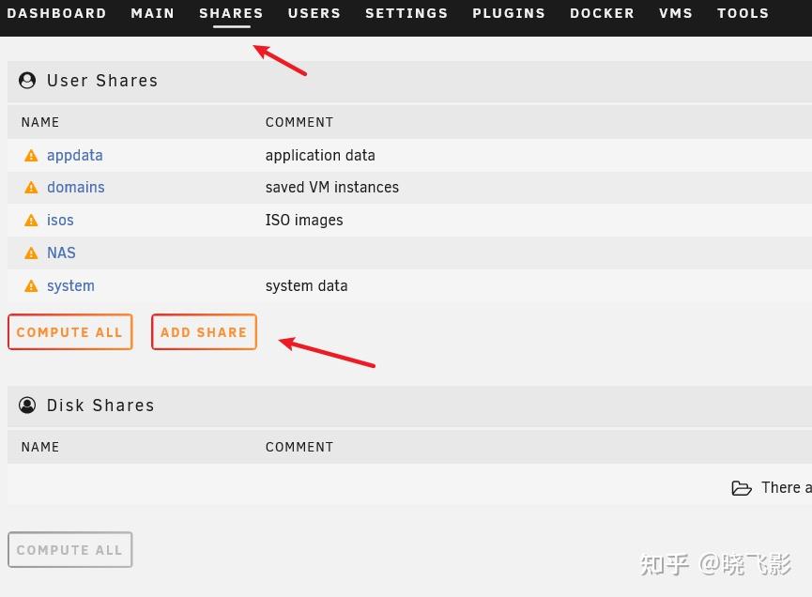Viewport: 812px width, 597px height.
Task: Open the isos share link
Action: coord(60,220)
